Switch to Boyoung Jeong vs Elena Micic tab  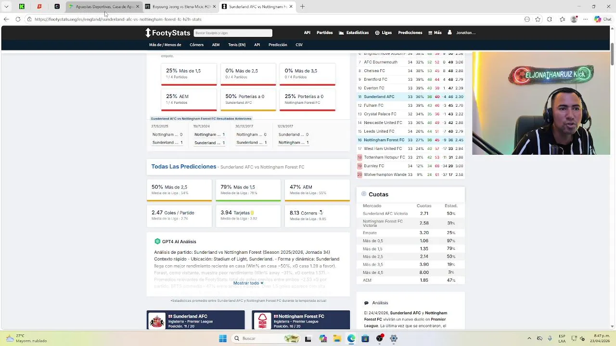point(180,7)
